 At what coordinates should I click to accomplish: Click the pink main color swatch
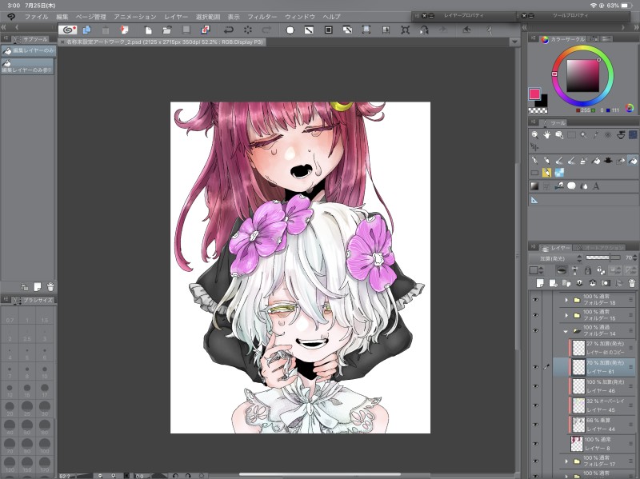534,94
